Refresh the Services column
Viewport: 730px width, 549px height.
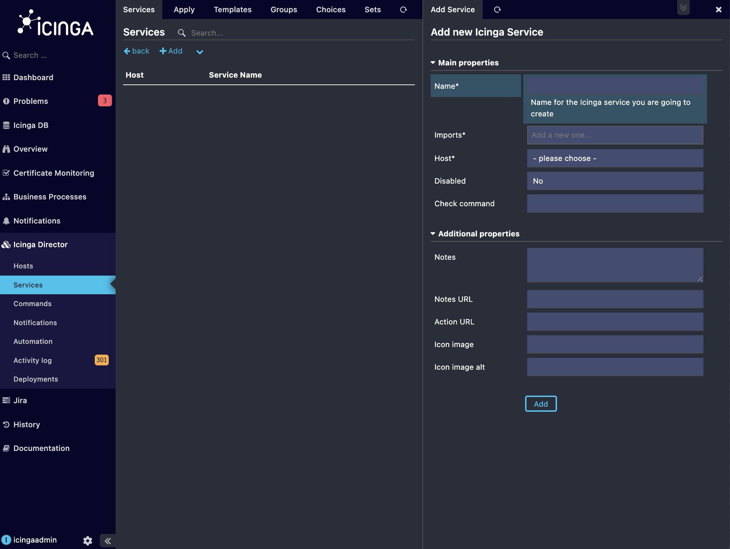coord(403,10)
